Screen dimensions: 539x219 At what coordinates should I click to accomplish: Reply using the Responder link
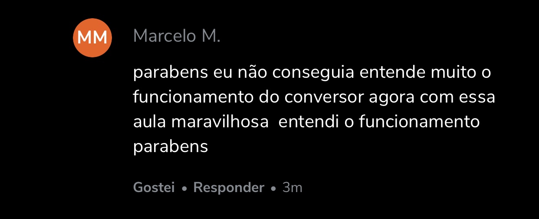pos(229,188)
